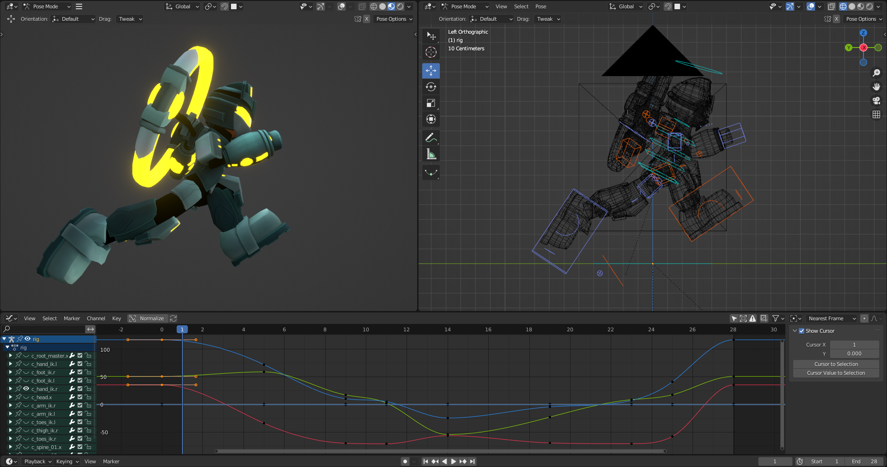This screenshot has height=467, width=887.
Task: Expand the c_foot_ik.l channel group
Action: (10, 380)
